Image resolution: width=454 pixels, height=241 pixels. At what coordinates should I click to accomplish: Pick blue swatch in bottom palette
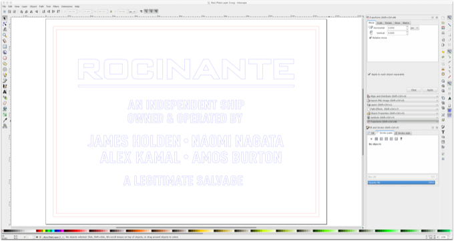pyautogui.click(x=58, y=231)
